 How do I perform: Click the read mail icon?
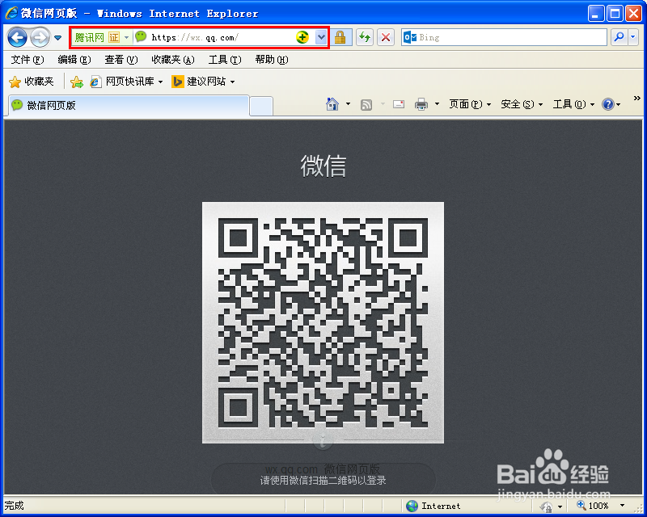pos(399,104)
